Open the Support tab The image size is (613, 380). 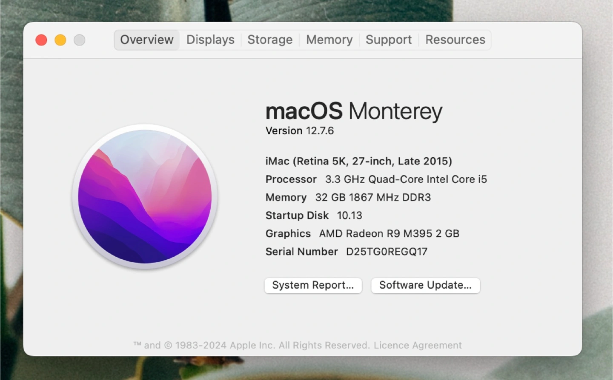pyautogui.click(x=389, y=40)
